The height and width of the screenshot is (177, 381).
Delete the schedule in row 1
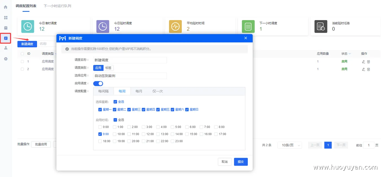[x=368, y=62]
